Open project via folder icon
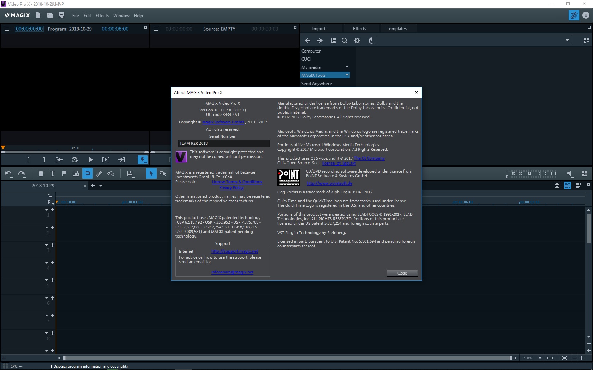593x370 pixels. [x=50, y=15]
